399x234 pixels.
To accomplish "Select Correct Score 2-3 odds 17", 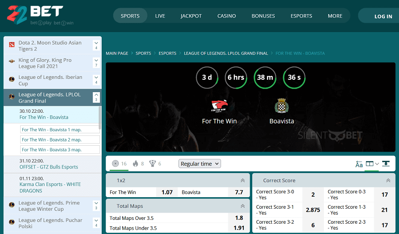I will coord(384,225).
